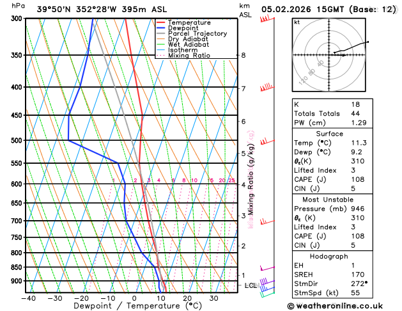
Task: Click the -40 temperature axis tick label
Action: tap(28, 298)
